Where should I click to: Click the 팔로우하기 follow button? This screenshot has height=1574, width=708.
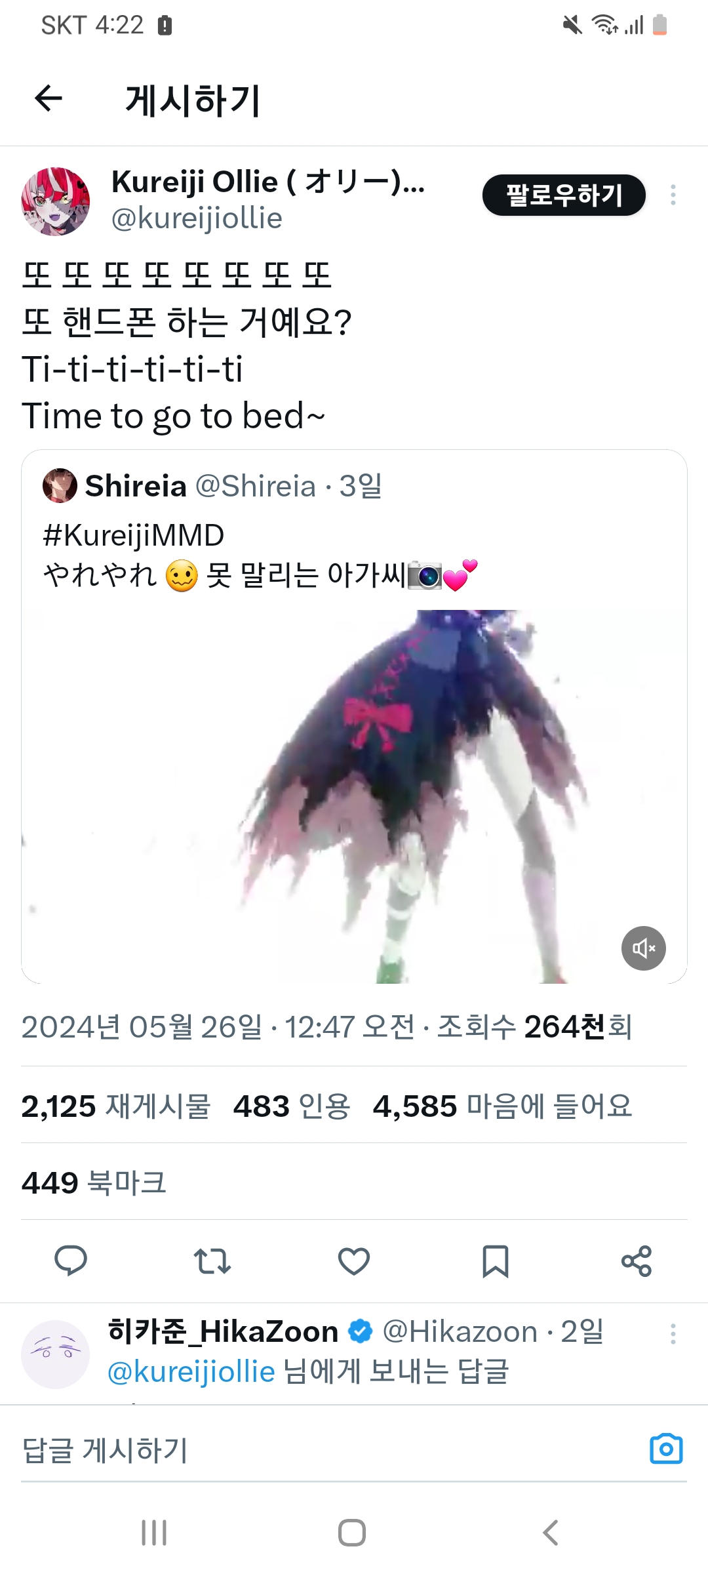[564, 195]
